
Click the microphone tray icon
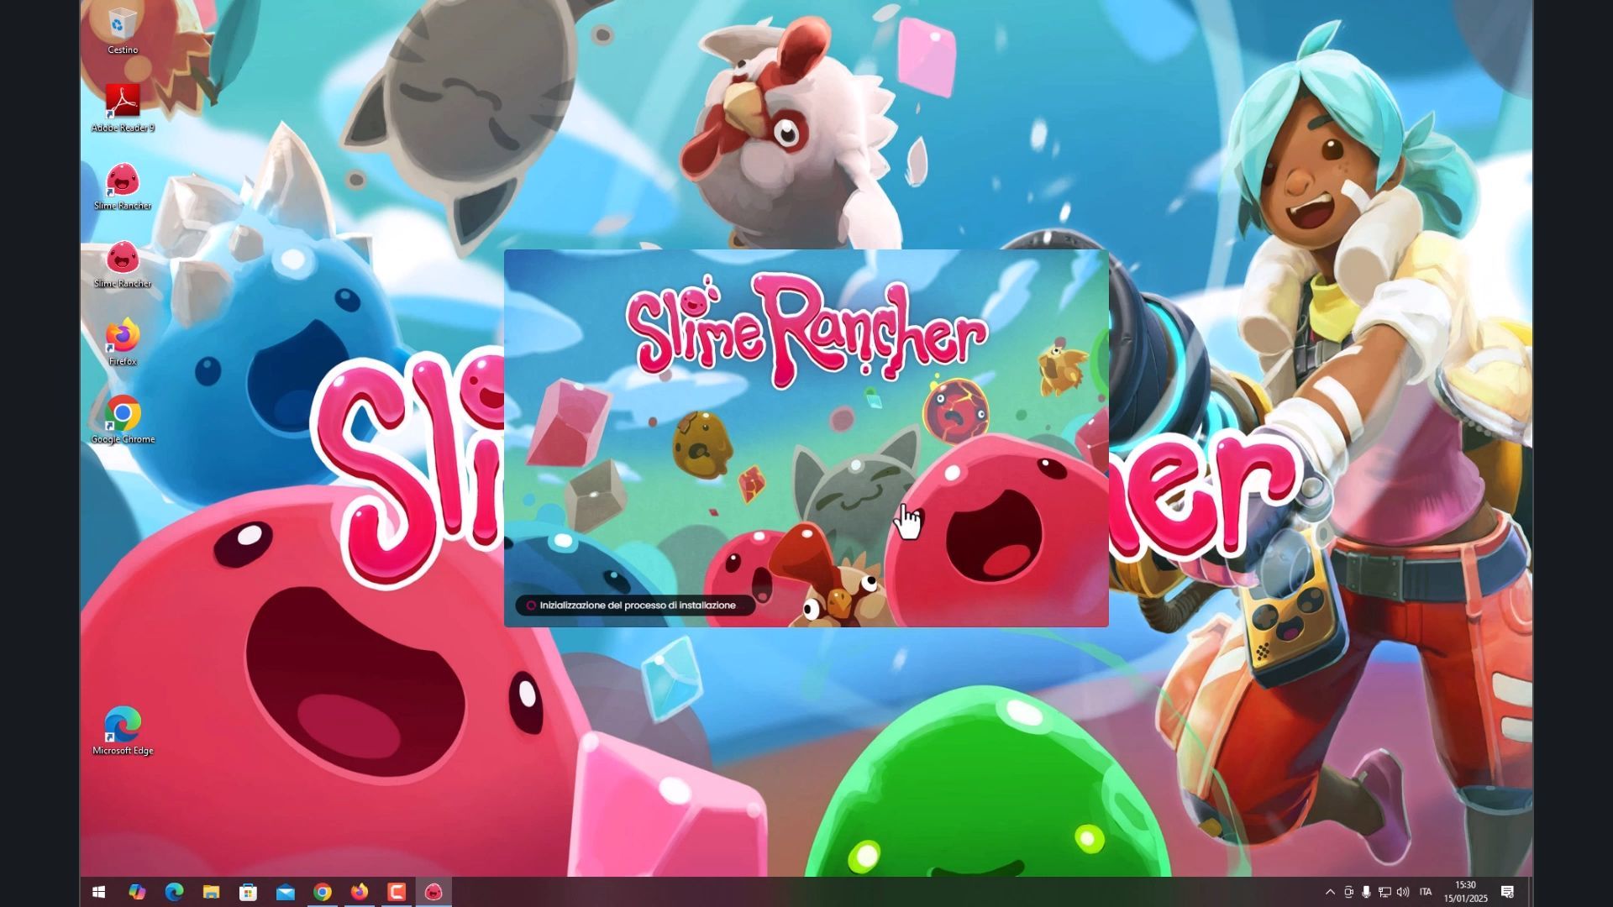click(1367, 892)
